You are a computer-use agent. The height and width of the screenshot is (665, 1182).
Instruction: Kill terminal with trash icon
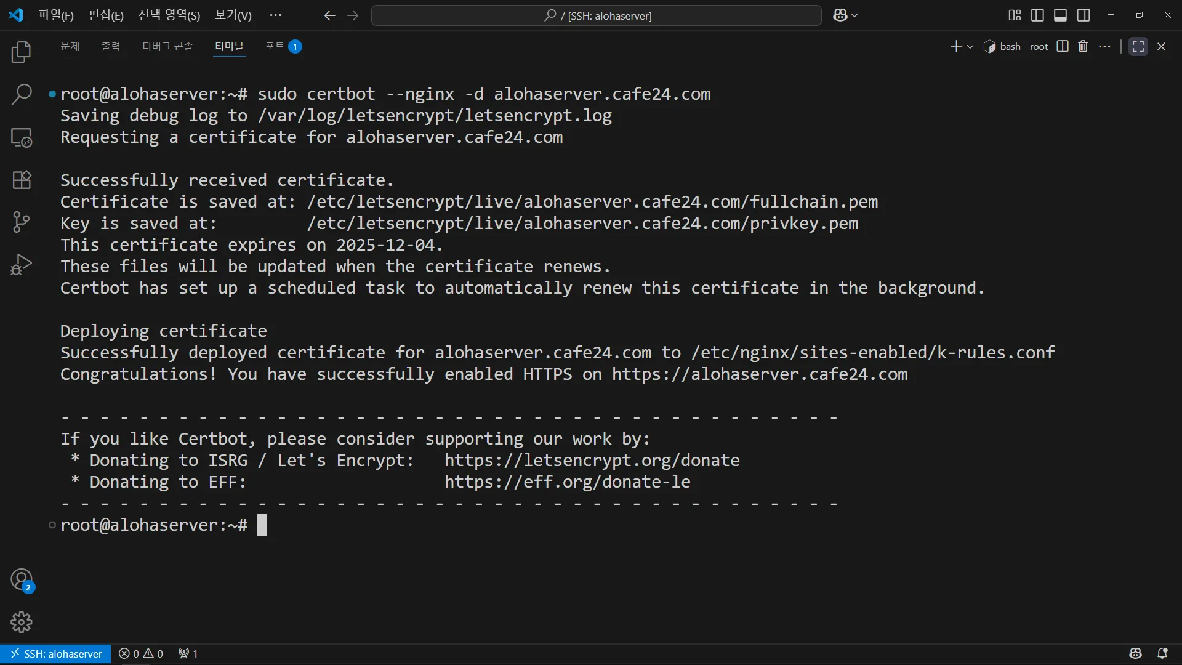pos(1083,46)
